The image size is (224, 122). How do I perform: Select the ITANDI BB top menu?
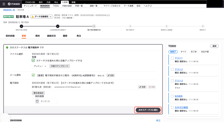(30, 2)
